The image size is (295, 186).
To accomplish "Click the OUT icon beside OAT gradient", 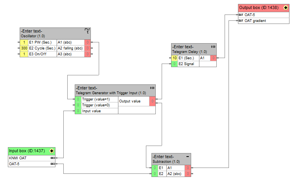I will (241, 21).
